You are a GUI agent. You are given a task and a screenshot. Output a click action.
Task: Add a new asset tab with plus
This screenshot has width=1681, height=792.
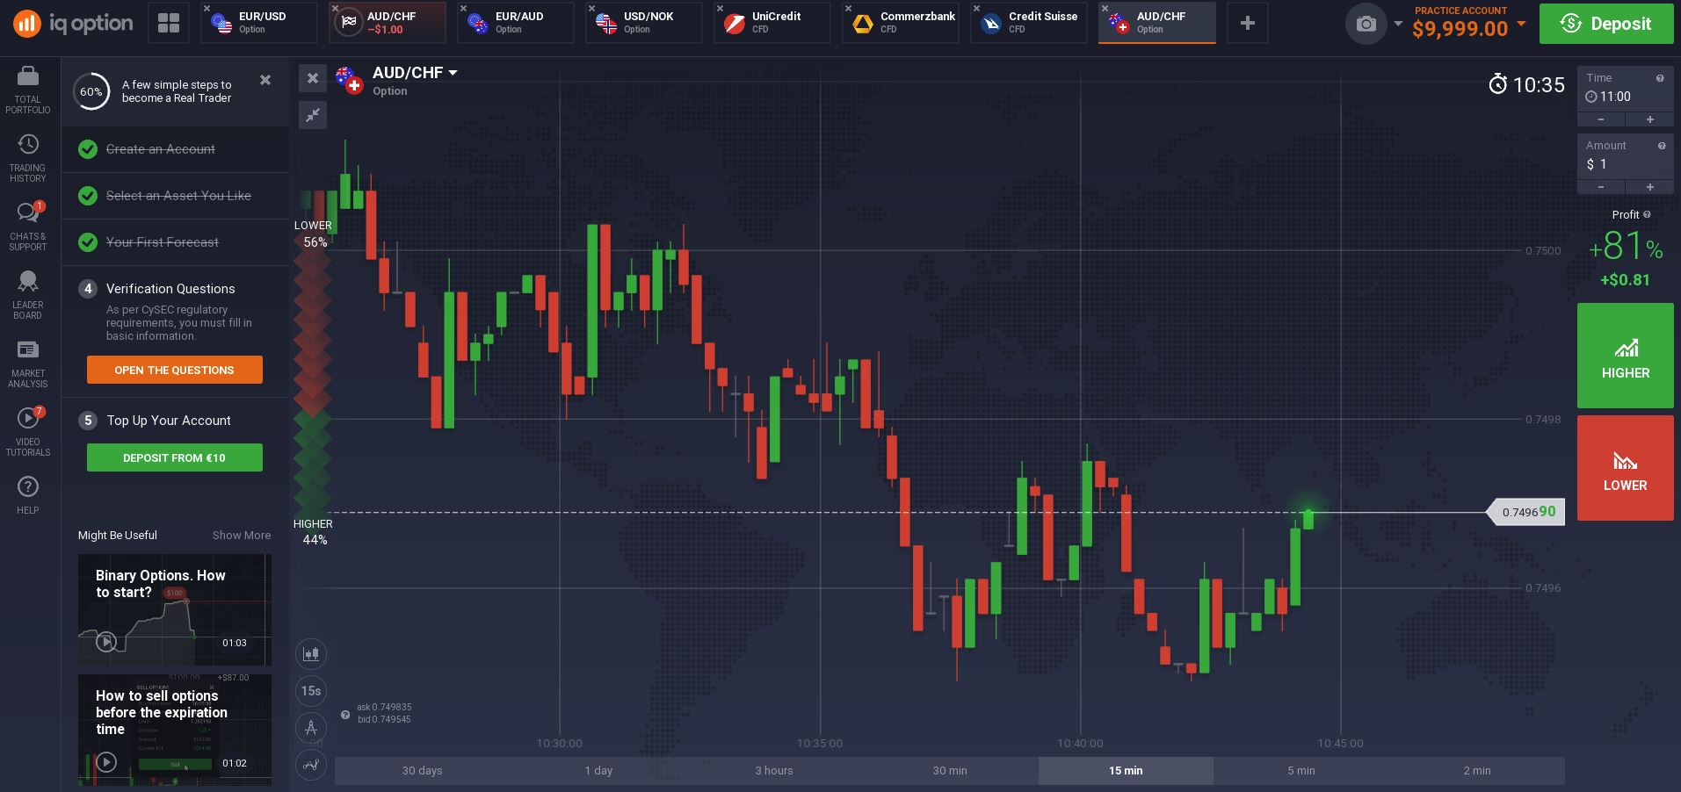click(x=1247, y=23)
